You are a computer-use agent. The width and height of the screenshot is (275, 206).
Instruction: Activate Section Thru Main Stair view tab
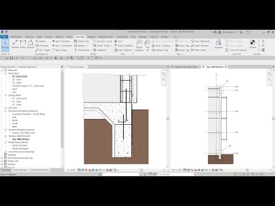186,67
